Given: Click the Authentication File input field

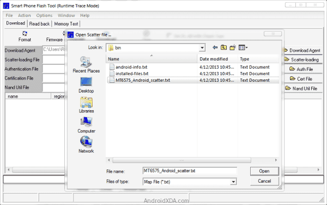Looking at the screenshot, I should point(53,69).
